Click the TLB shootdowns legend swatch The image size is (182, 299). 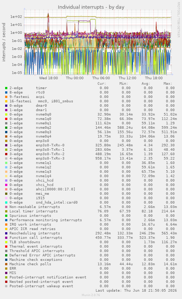(6, 242)
